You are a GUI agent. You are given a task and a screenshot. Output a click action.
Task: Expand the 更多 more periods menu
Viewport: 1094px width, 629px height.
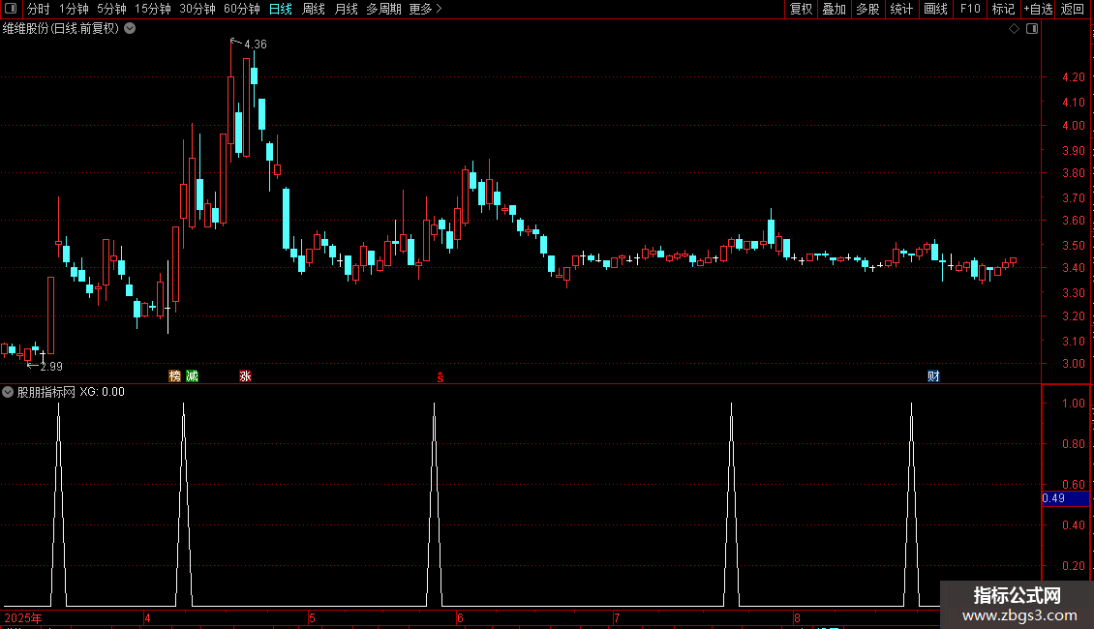coord(425,9)
